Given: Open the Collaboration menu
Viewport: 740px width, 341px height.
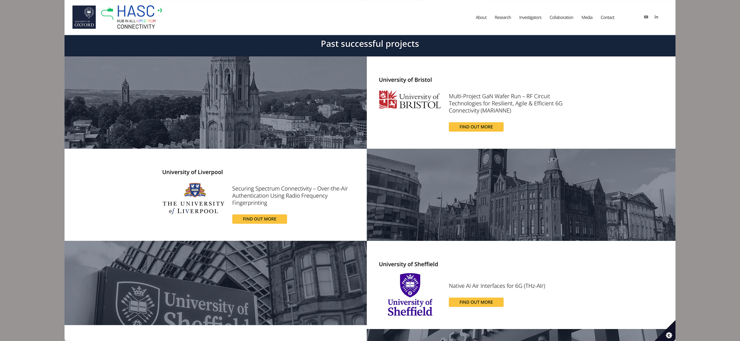Looking at the screenshot, I should [561, 17].
